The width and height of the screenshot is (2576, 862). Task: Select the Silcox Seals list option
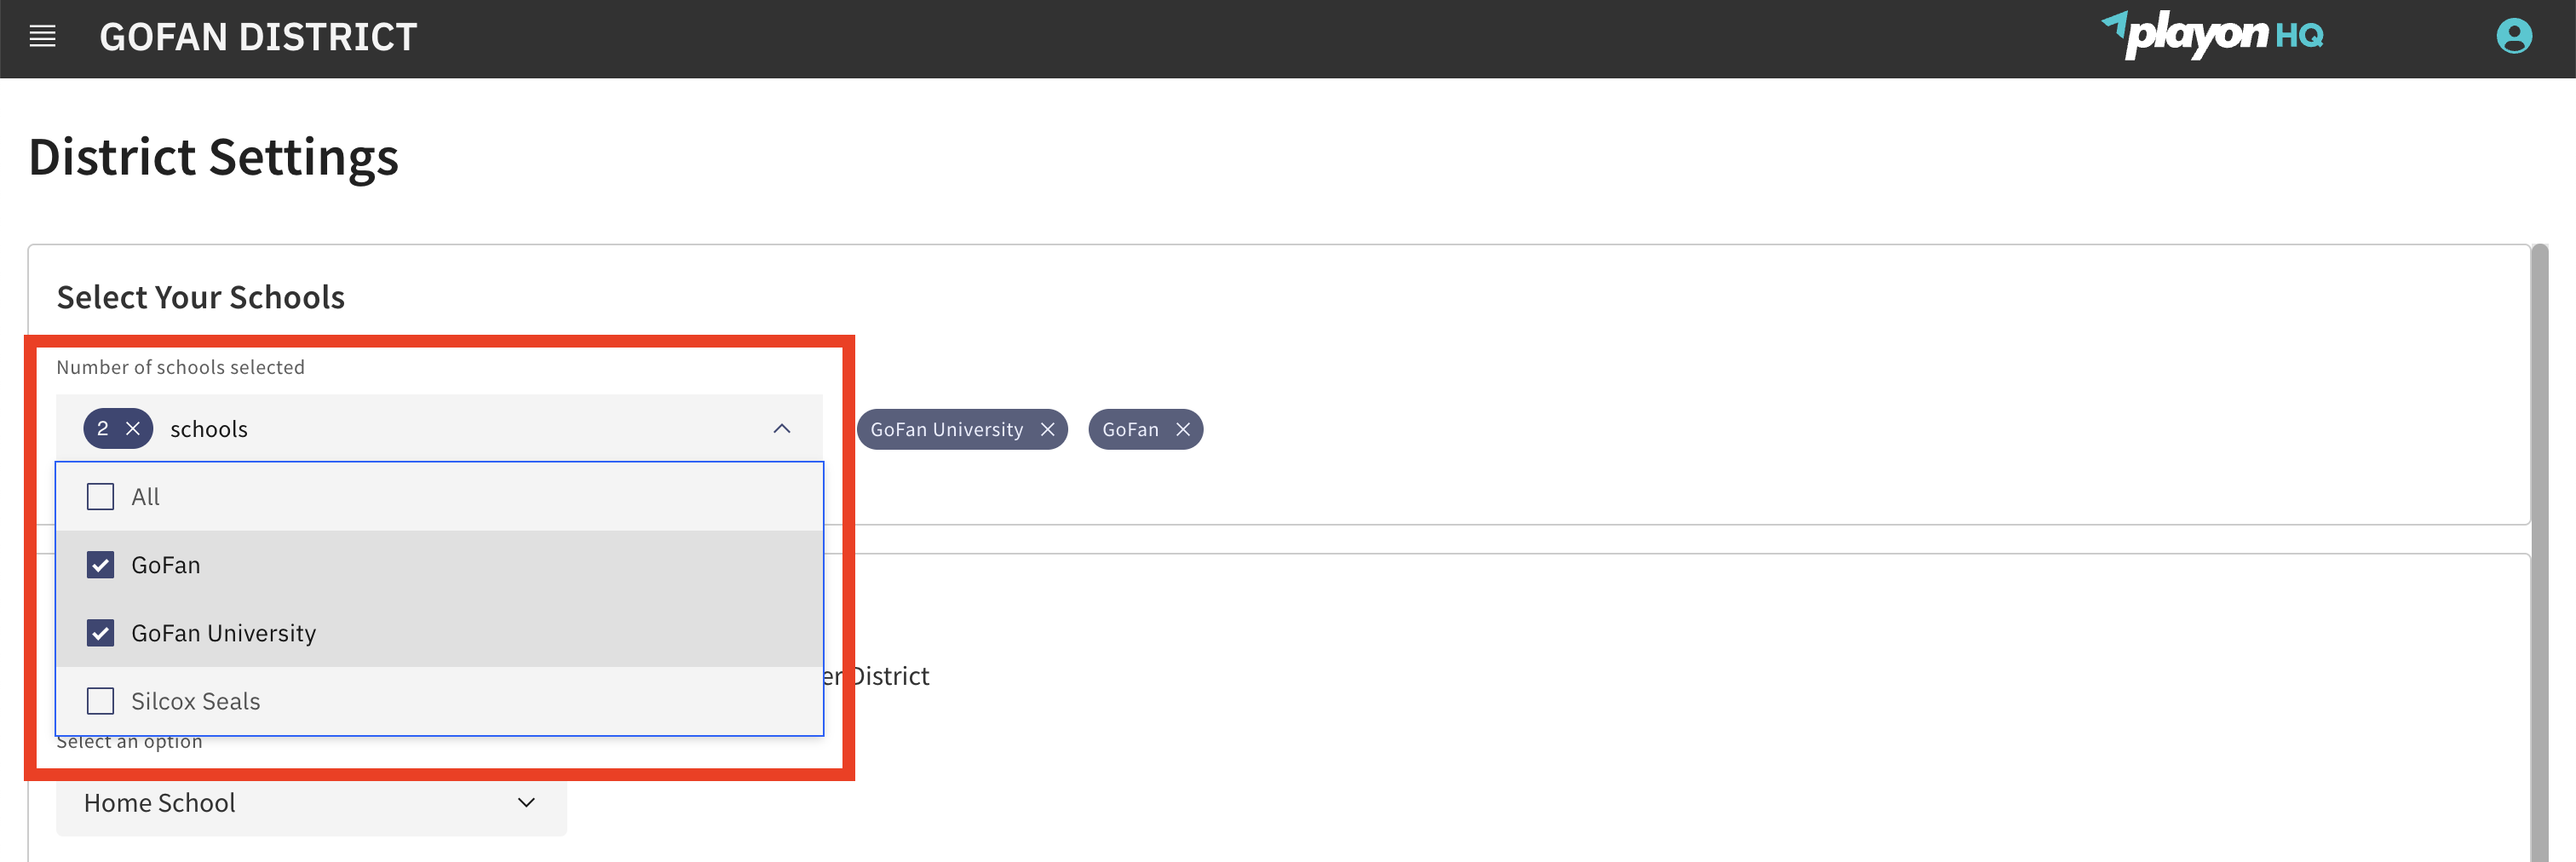(x=196, y=701)
